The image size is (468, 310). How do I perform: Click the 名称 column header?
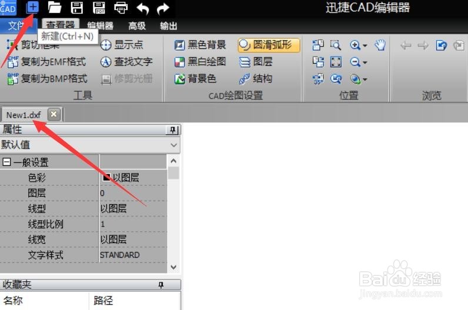point(44,301)
